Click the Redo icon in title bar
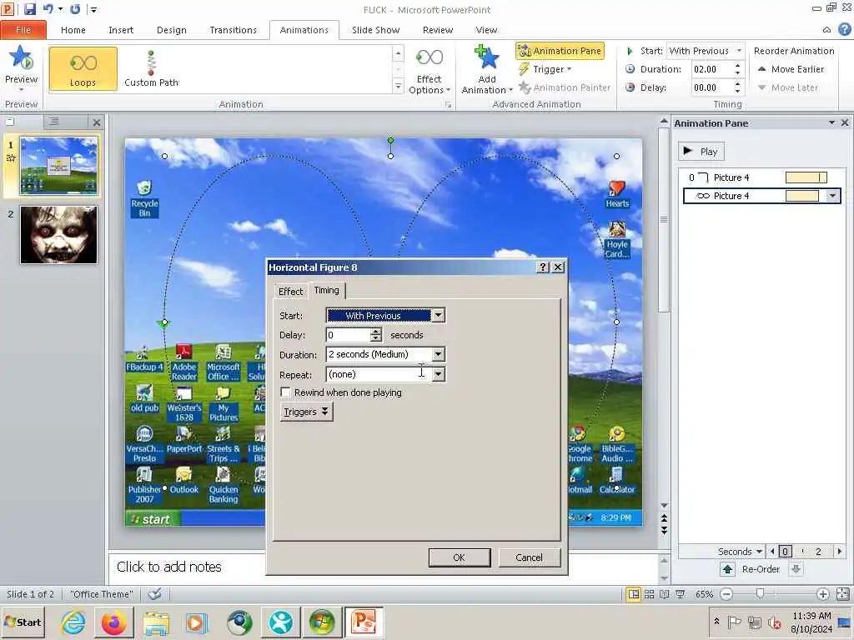The width and height of the screenshot is (854, 640). 75,9
